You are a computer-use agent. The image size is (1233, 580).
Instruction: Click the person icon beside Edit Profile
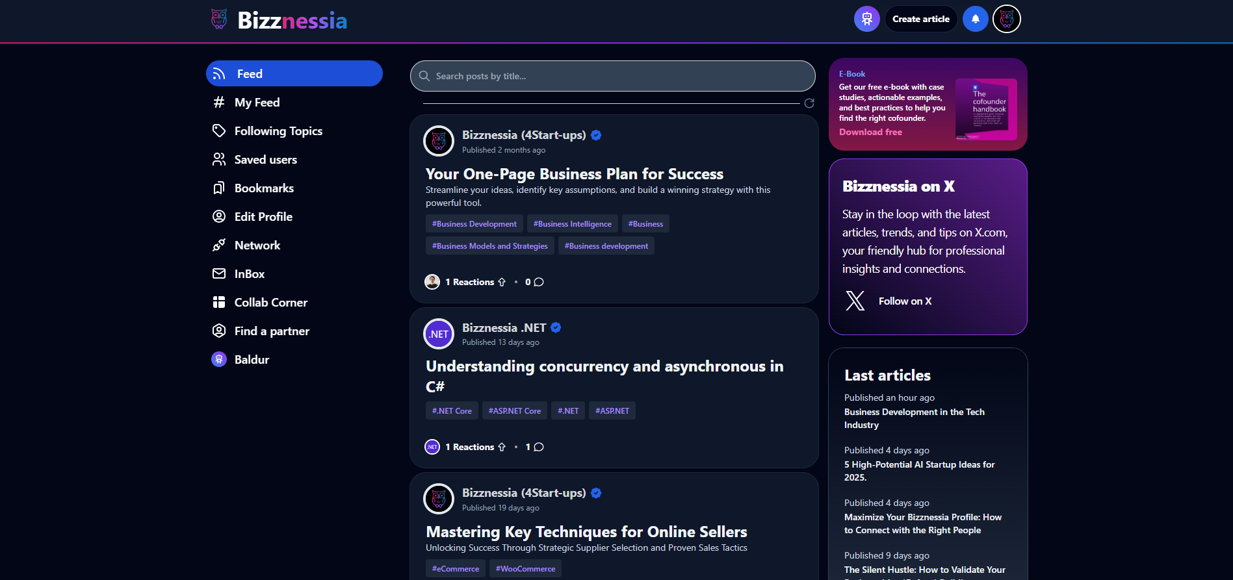pos(219,217)
